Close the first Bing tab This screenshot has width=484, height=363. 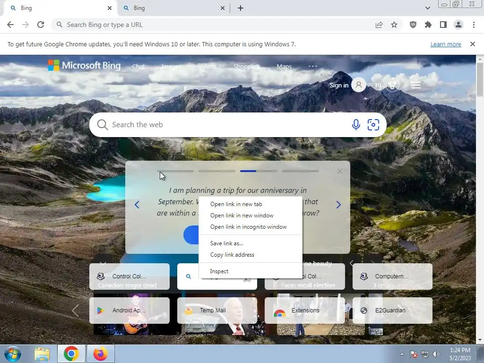point(109,8)
